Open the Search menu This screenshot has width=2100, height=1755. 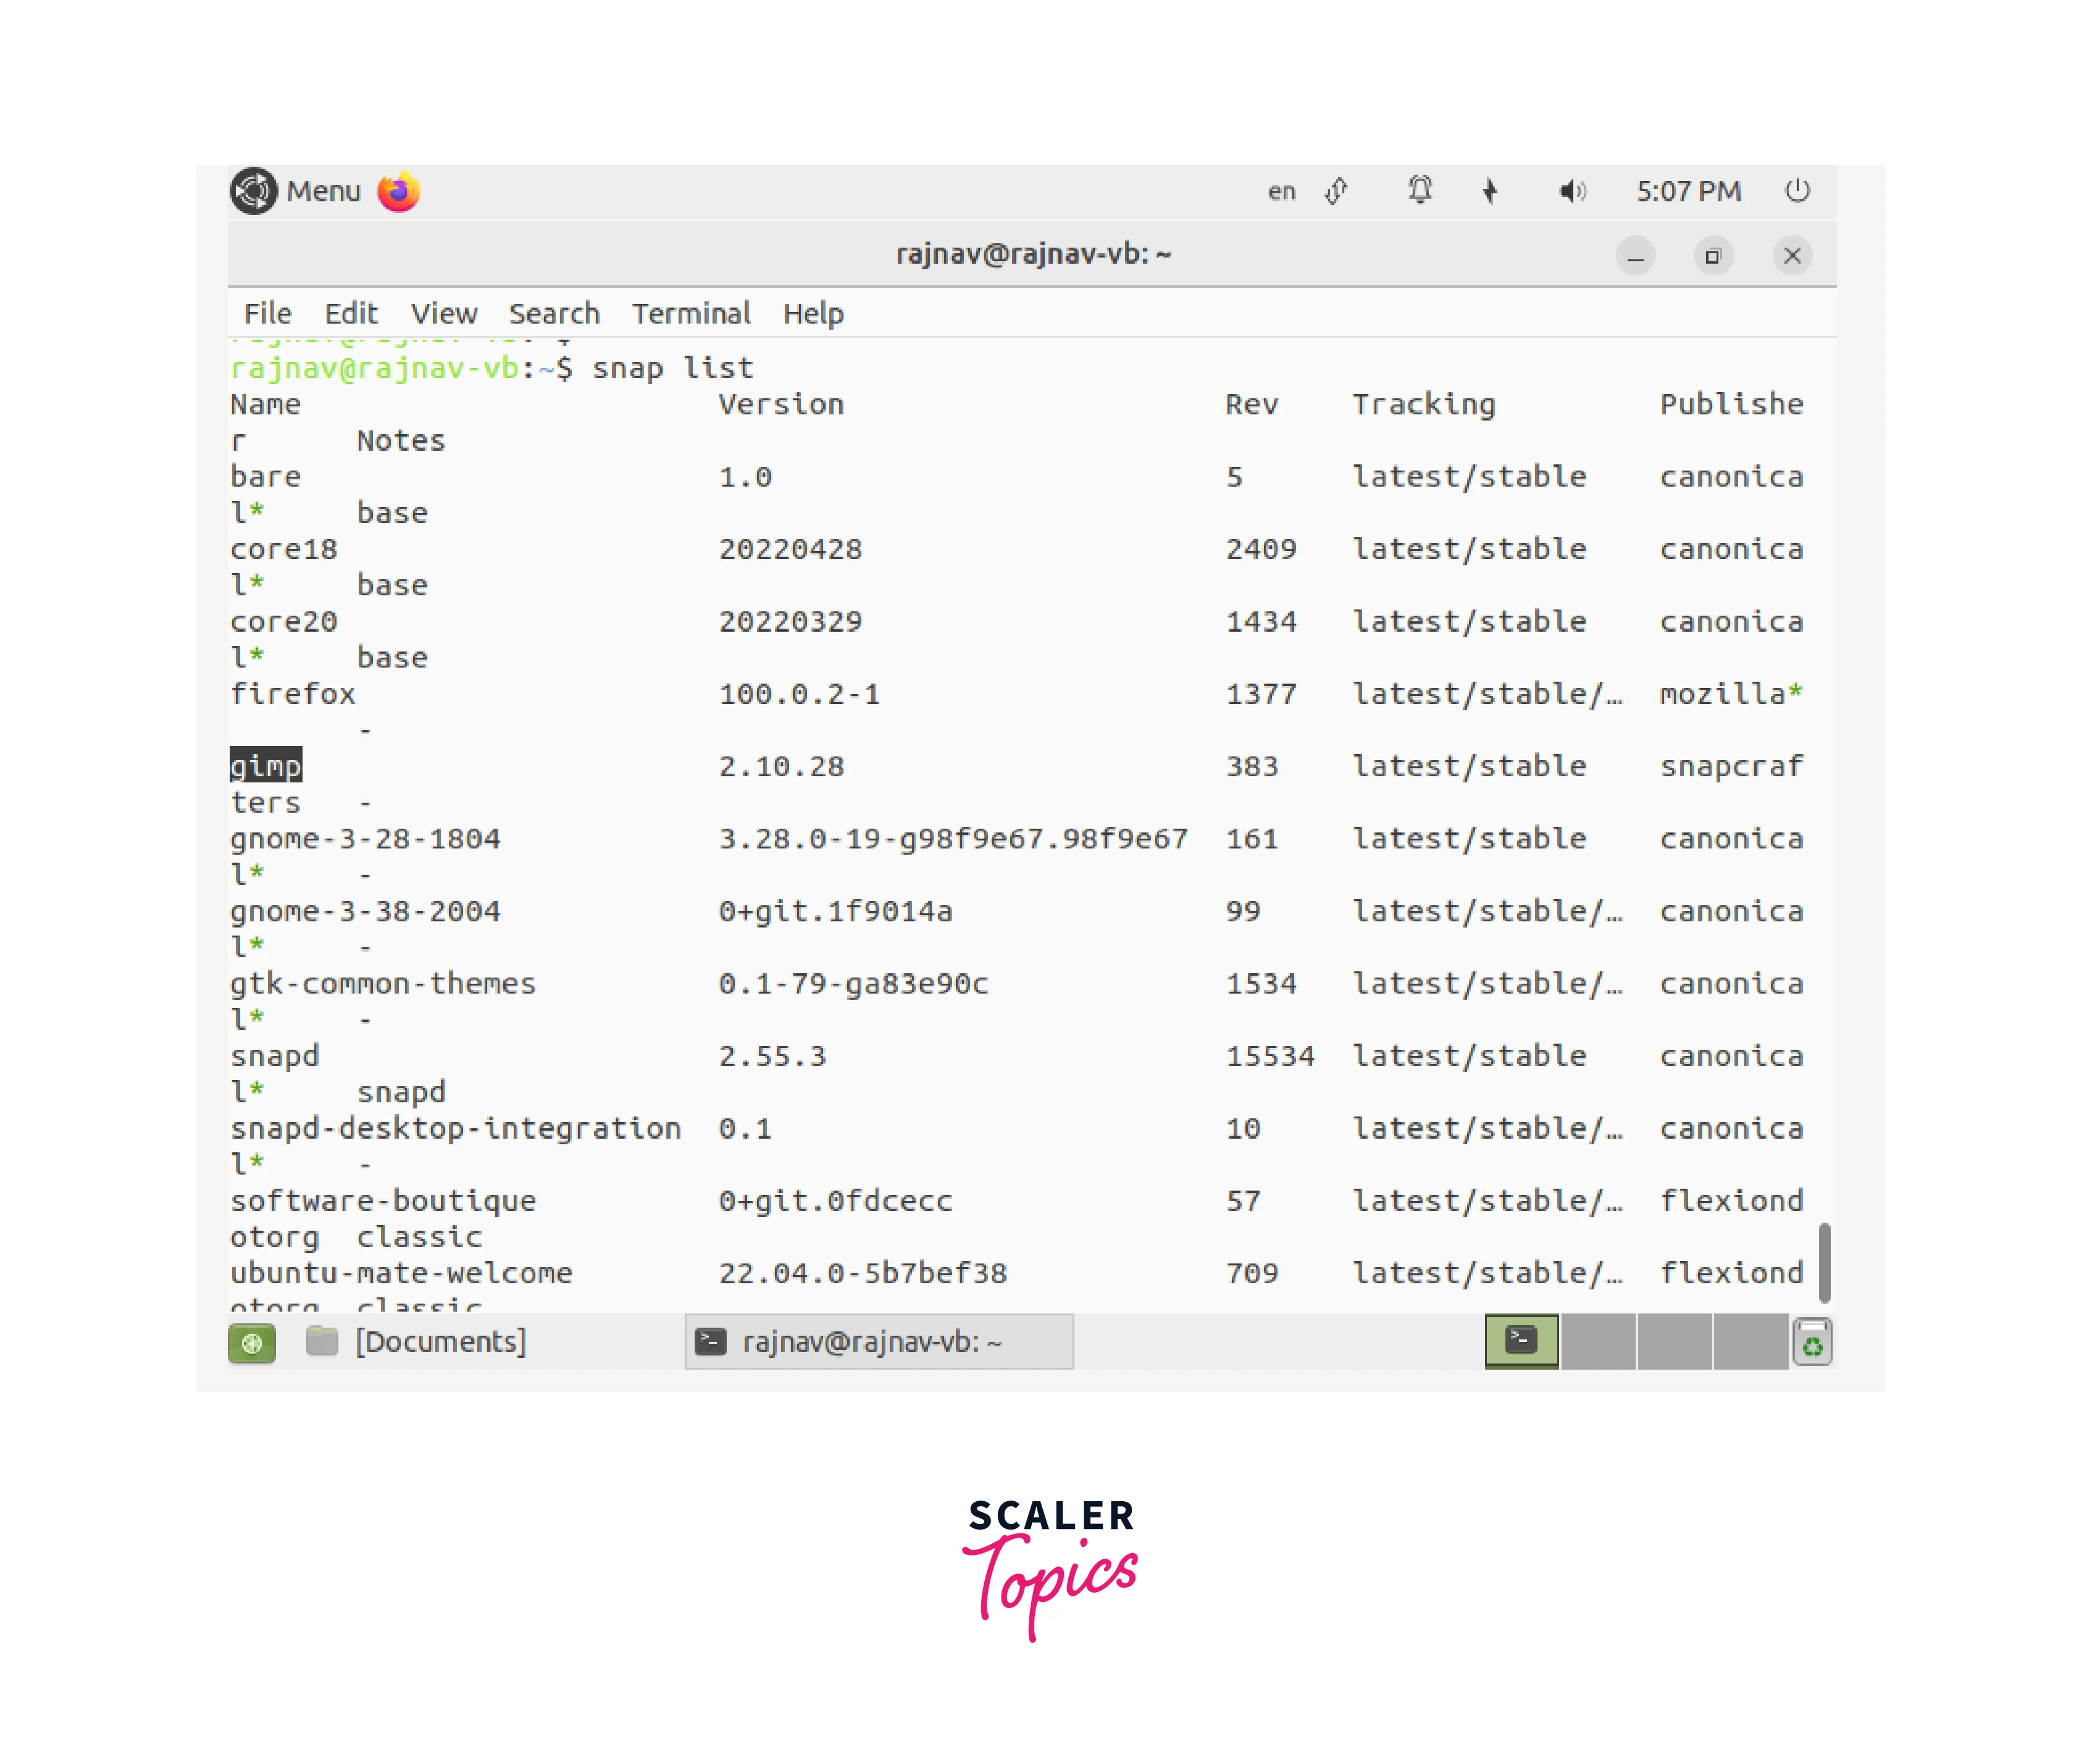pyautogui.click(x=554, y=314)
